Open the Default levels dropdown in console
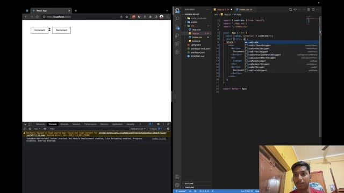The image size is (344, 193). coord(138,129)
